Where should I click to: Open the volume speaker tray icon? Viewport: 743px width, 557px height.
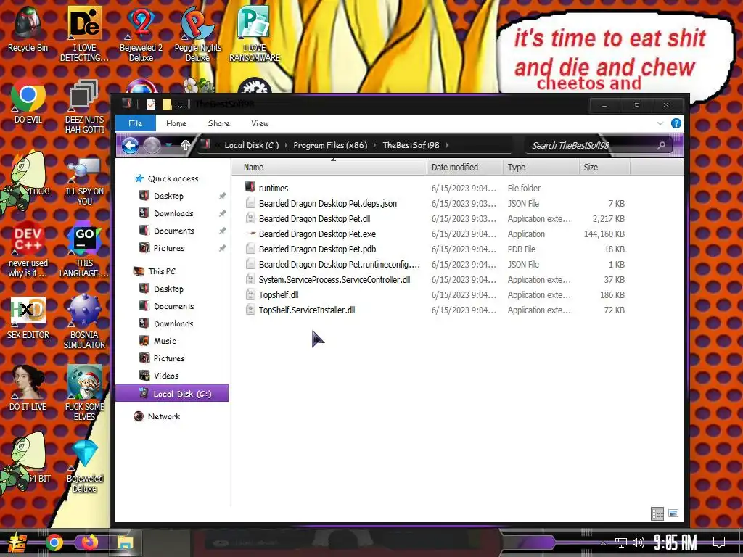639,542
